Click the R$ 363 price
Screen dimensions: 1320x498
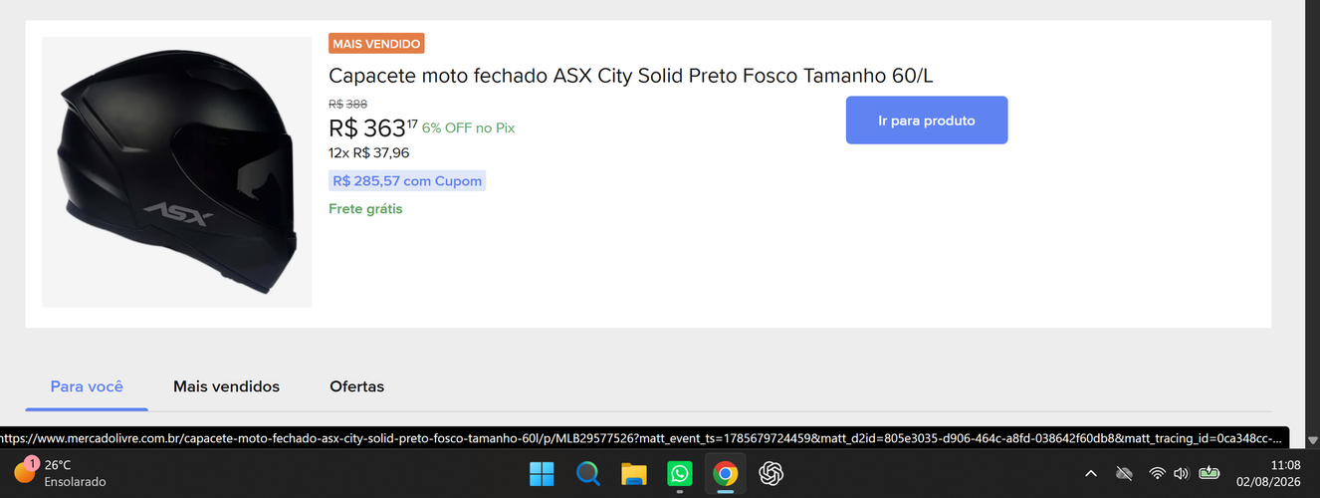373,127
